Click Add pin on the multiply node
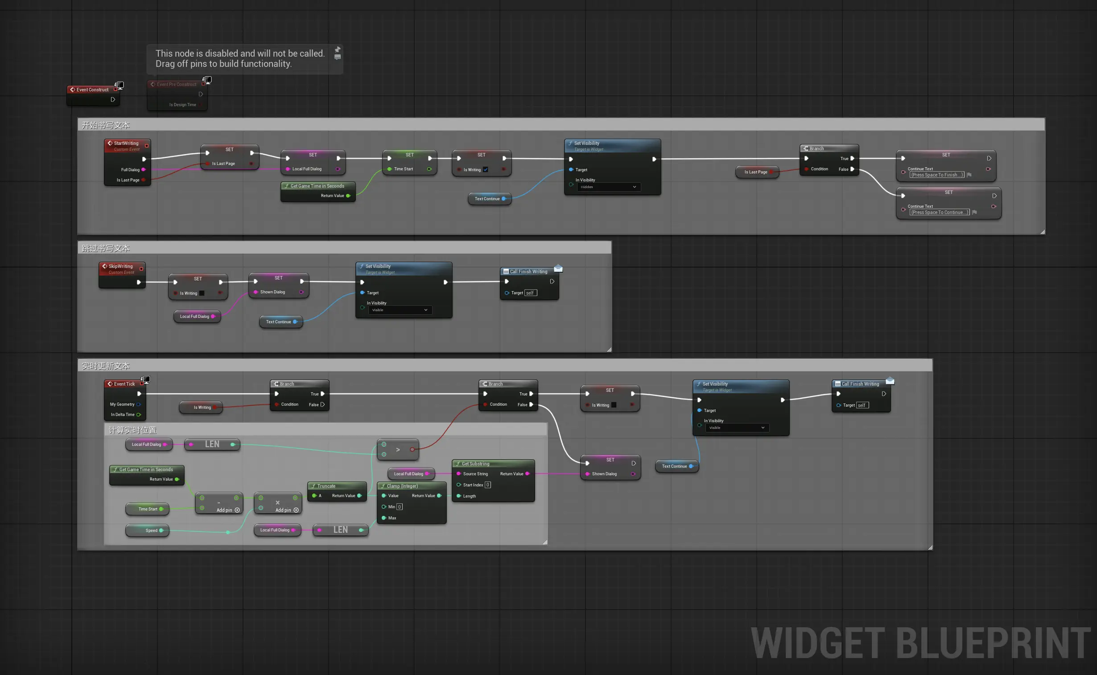 click(x=287, y=510)
